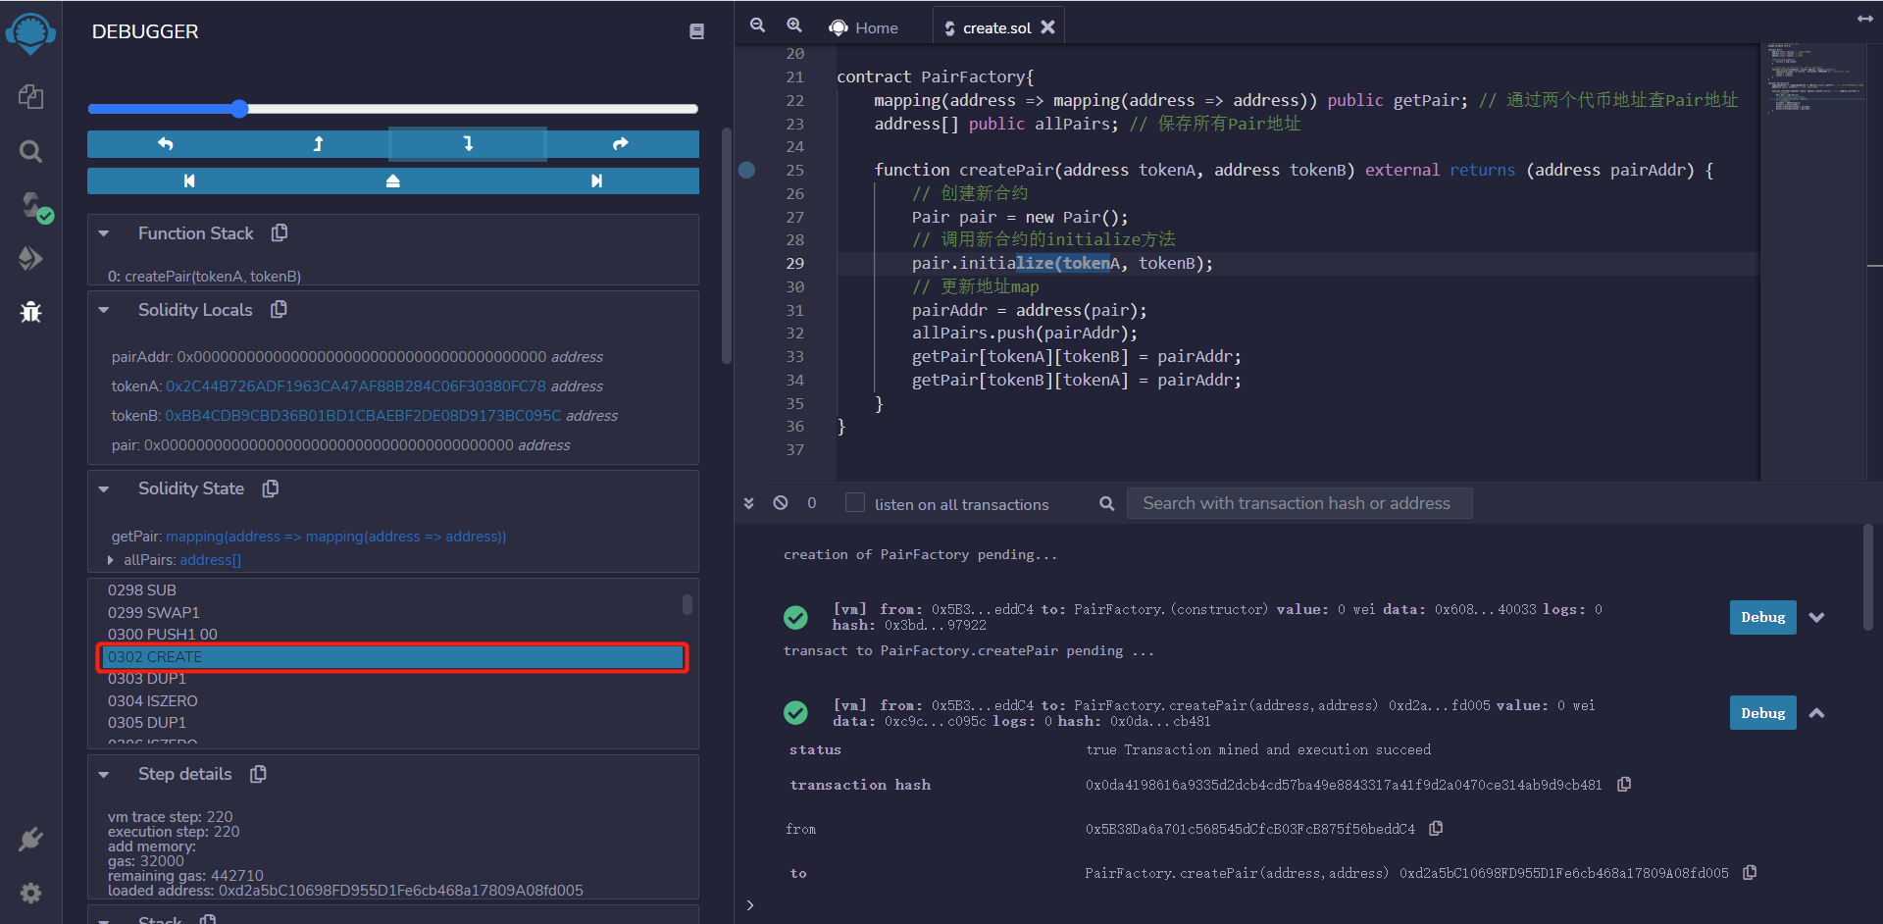This screenshot has height=924, width=1883.
Task: Open the File explorers sidebar icon
Action: (30, 96)
